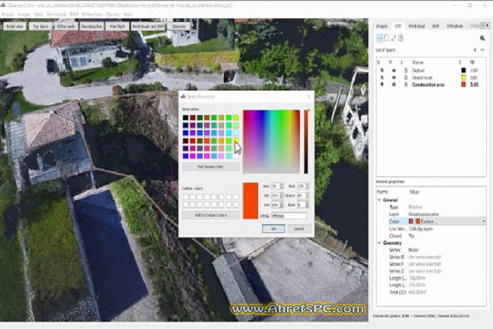The image size is (493, 329).
Task: Set Default layer as active via S column icon
Action: click(x=382, y=70)
